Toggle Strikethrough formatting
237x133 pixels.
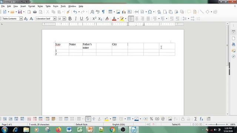[87, 18]
